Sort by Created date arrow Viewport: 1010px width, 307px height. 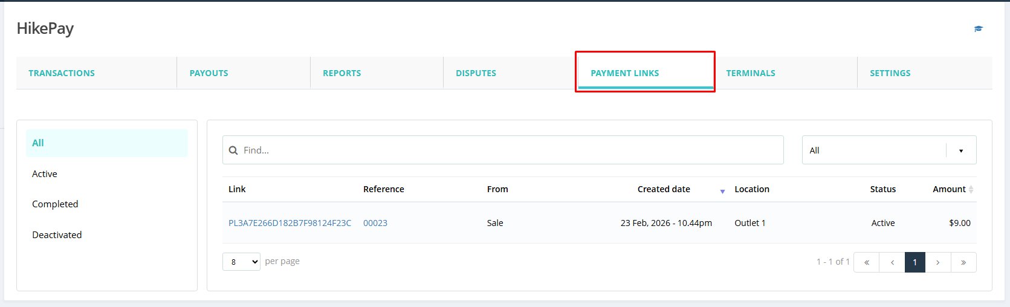point(722,191)
